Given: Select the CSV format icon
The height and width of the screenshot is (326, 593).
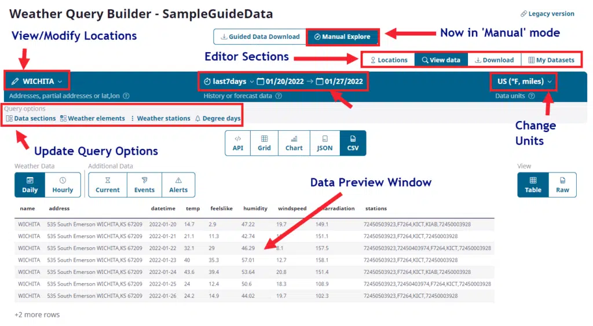Looking at the screenshot, I should [x=353, y=143].
